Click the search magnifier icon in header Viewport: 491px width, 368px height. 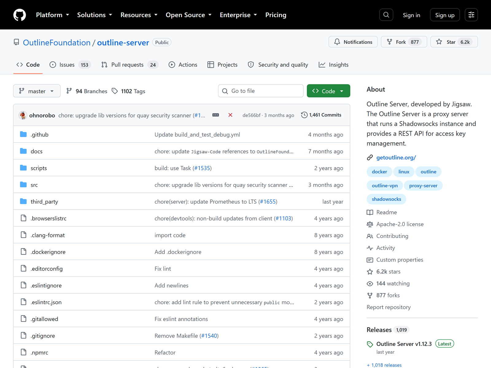386,15
